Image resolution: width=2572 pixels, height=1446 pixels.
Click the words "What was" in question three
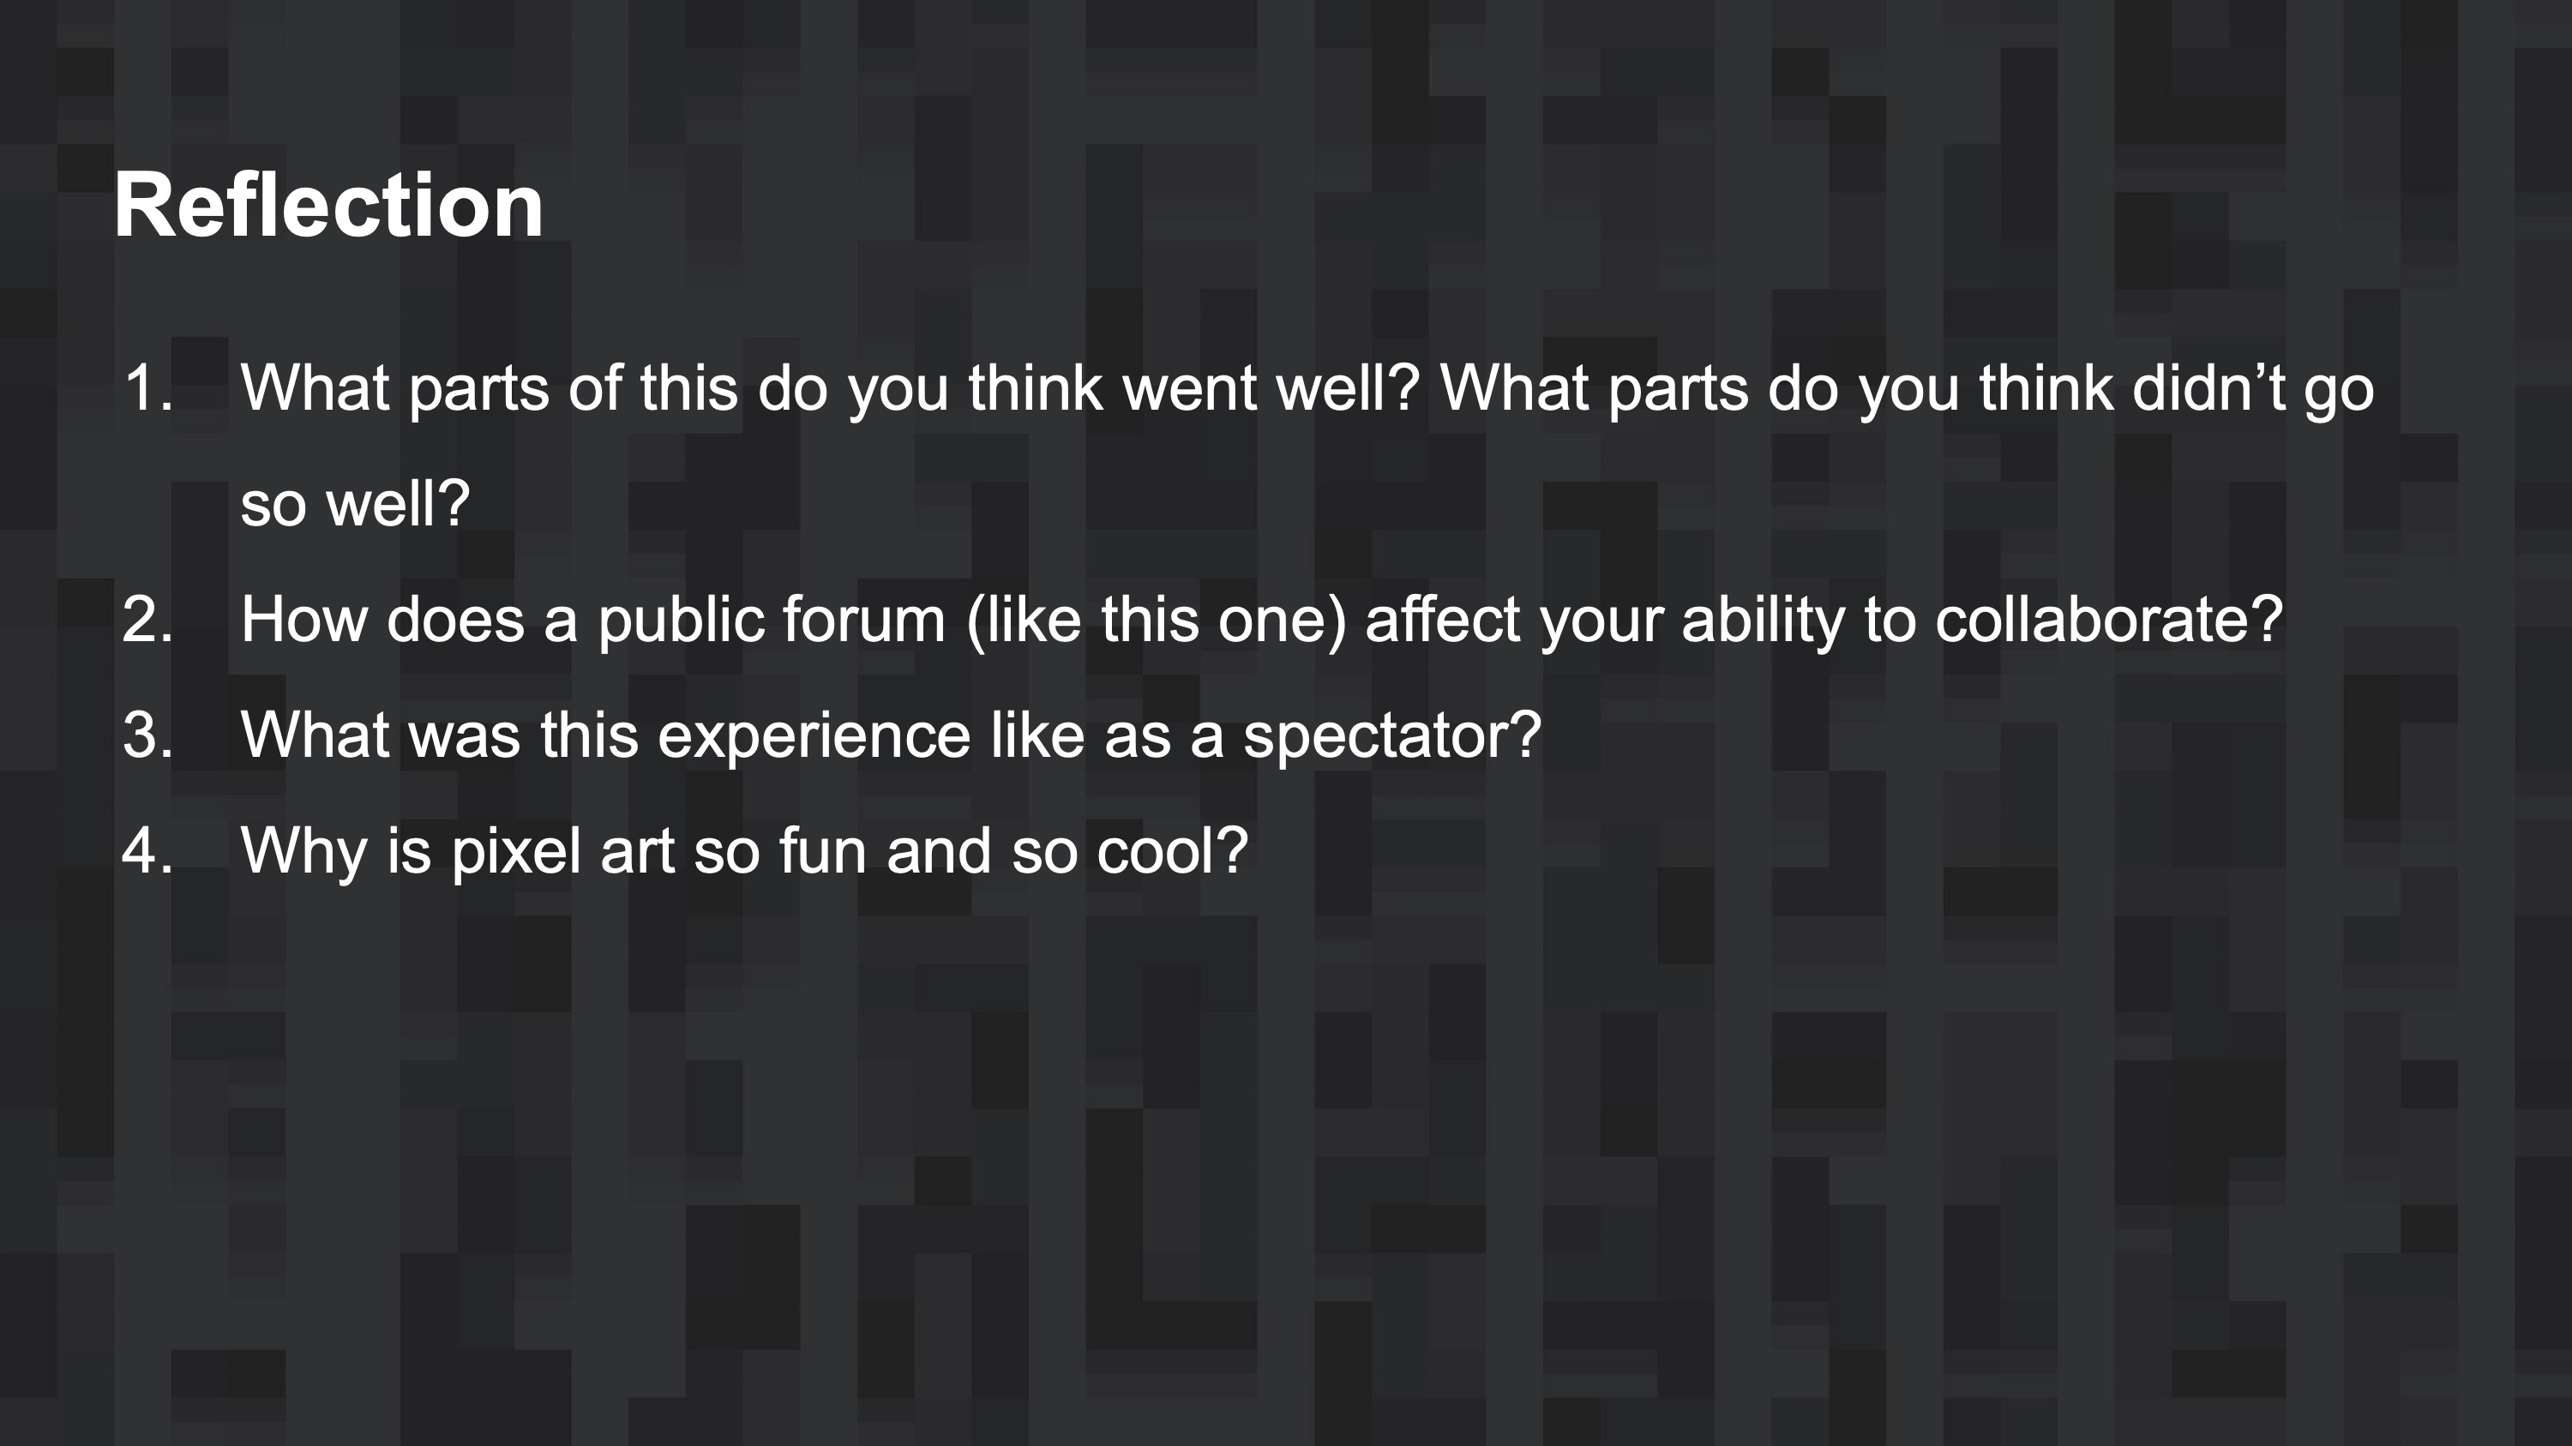pos(381,735)
